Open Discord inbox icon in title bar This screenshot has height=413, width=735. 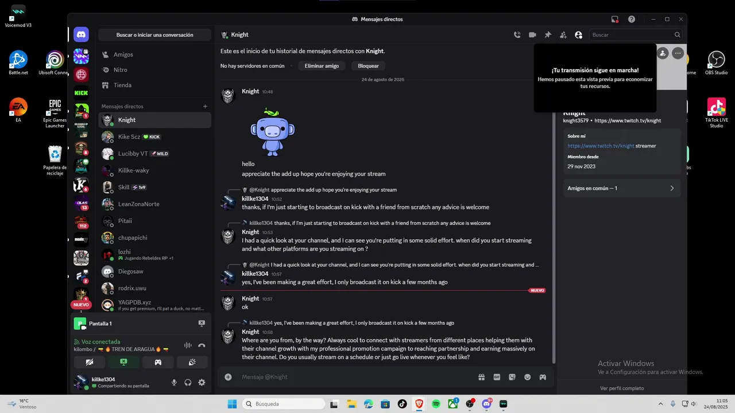[x=615, y=19]
